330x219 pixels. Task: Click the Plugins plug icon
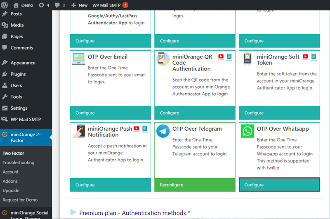(5, 74)
